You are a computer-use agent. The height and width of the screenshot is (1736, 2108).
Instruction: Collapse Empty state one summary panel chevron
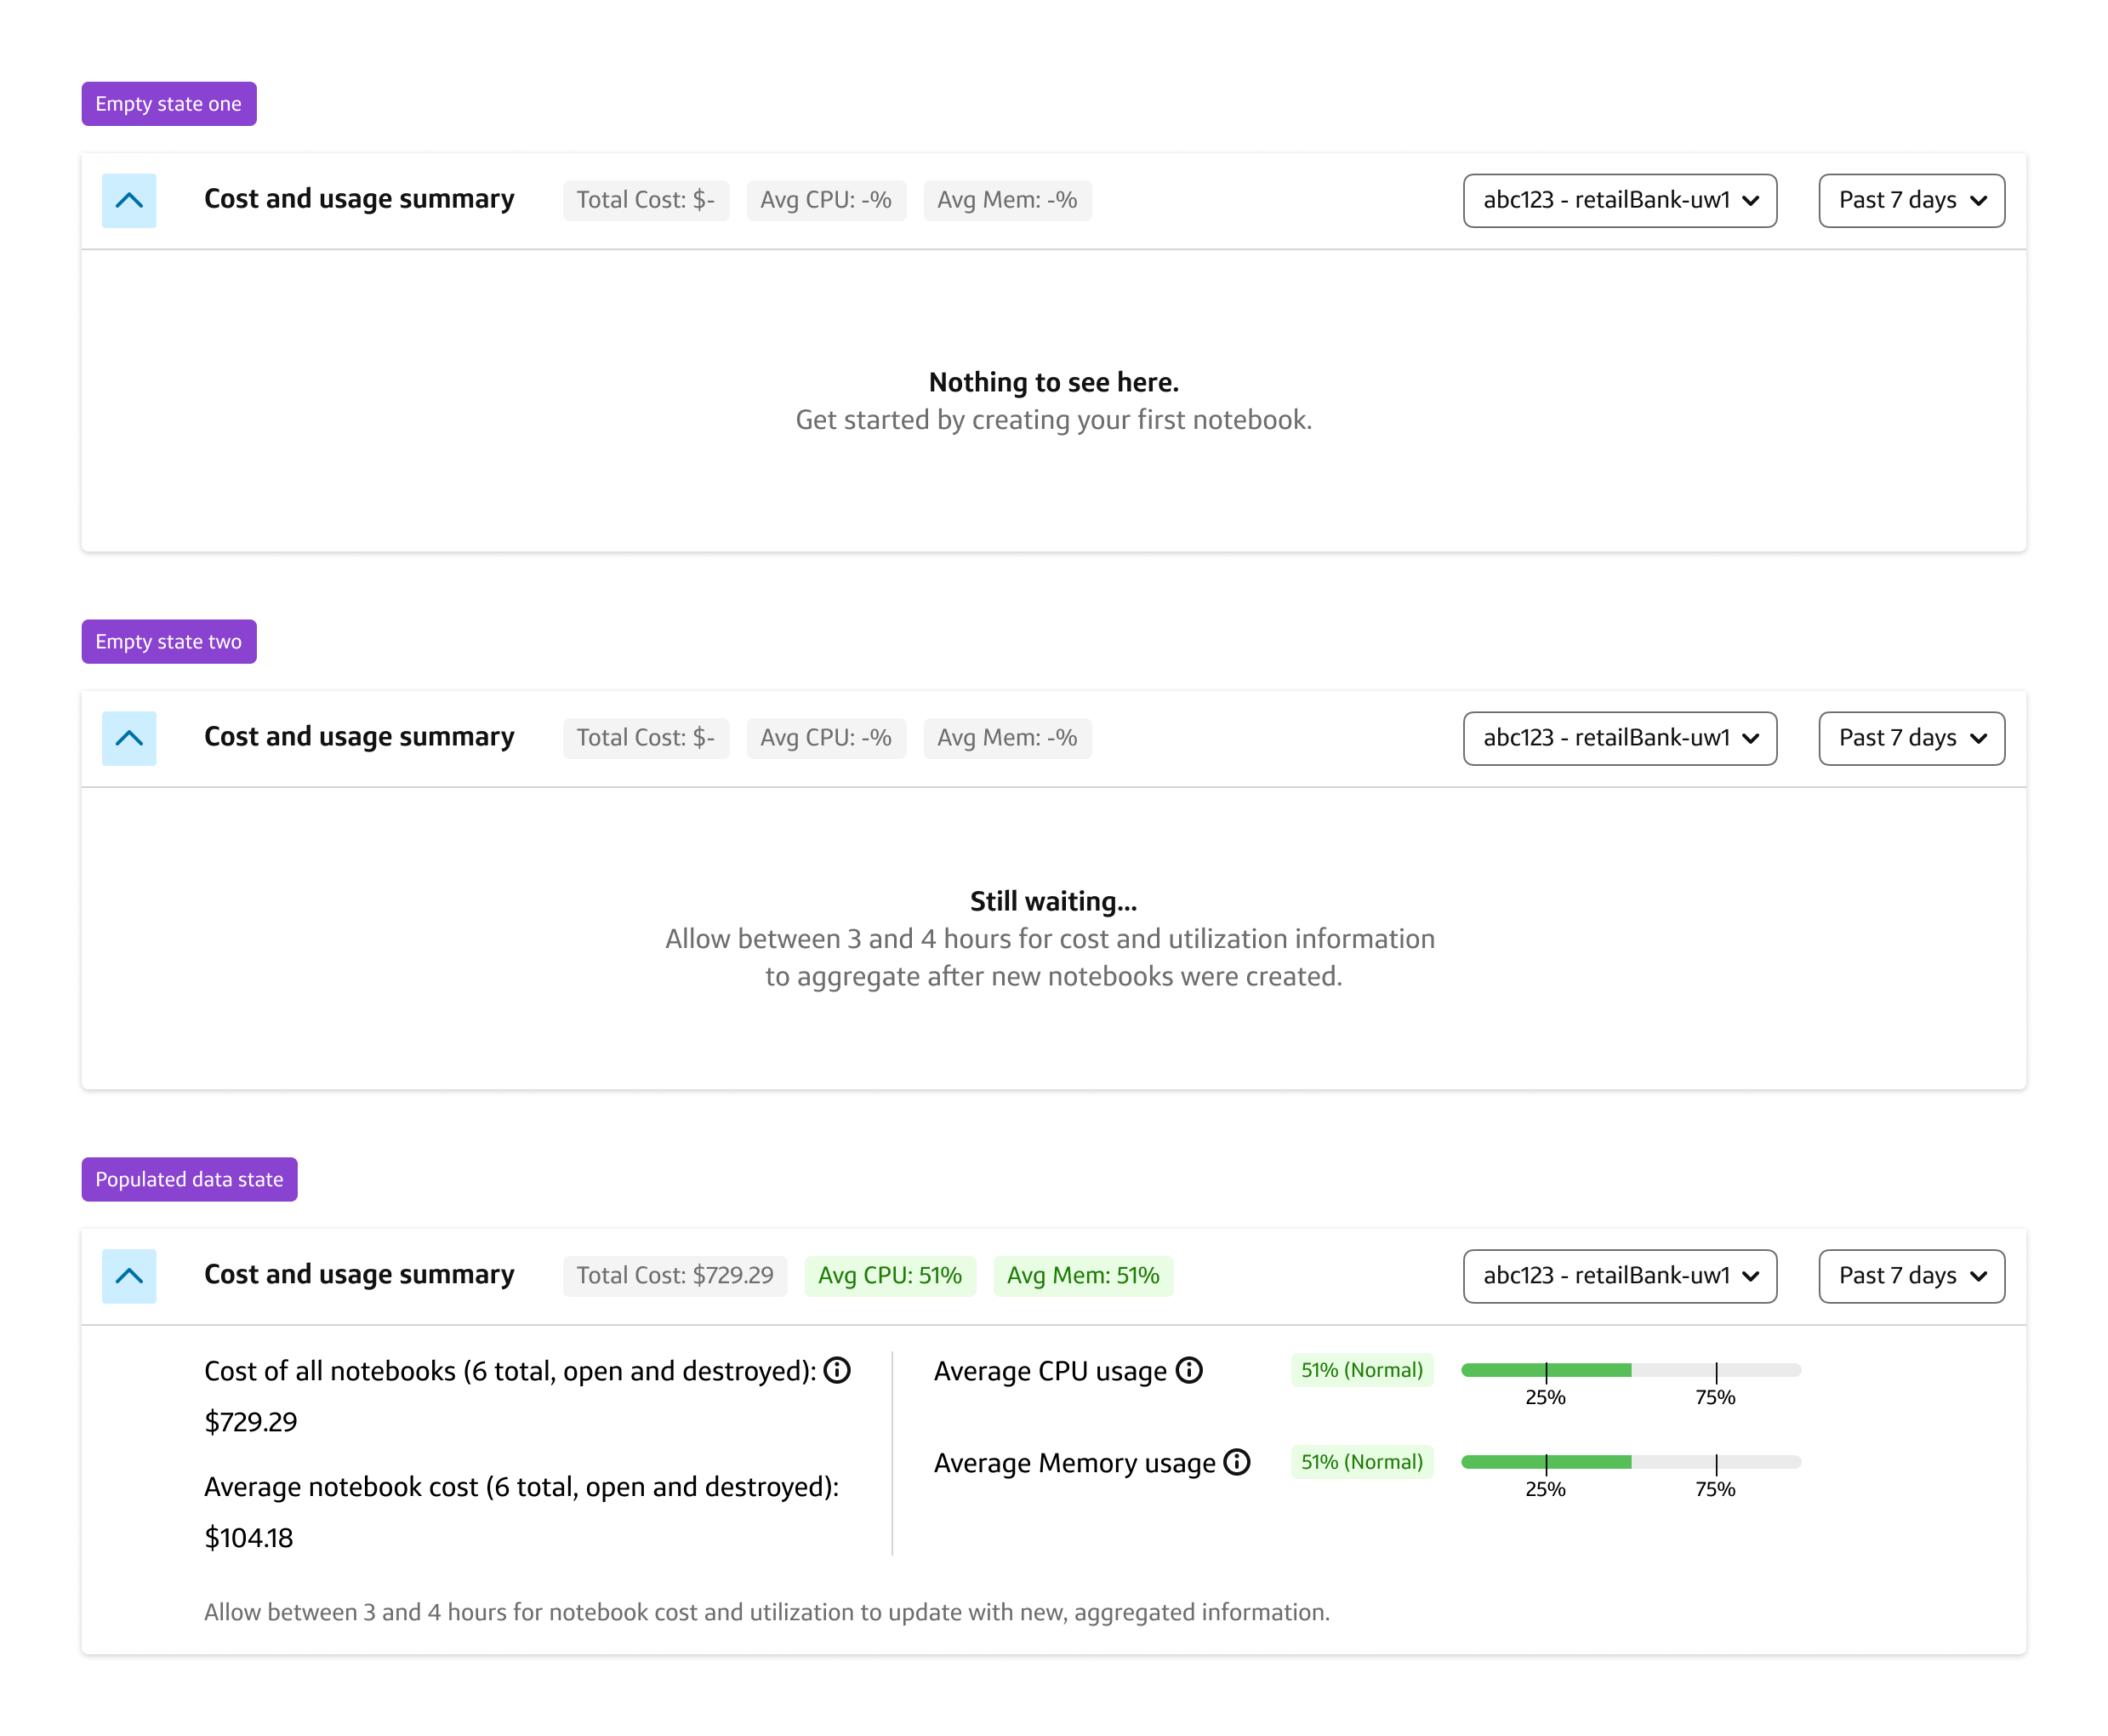129,200
